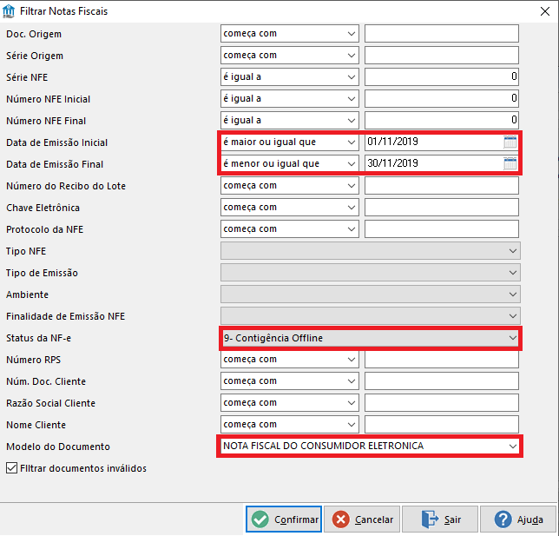Open Série Origem operator dropdown

[290, 56]
